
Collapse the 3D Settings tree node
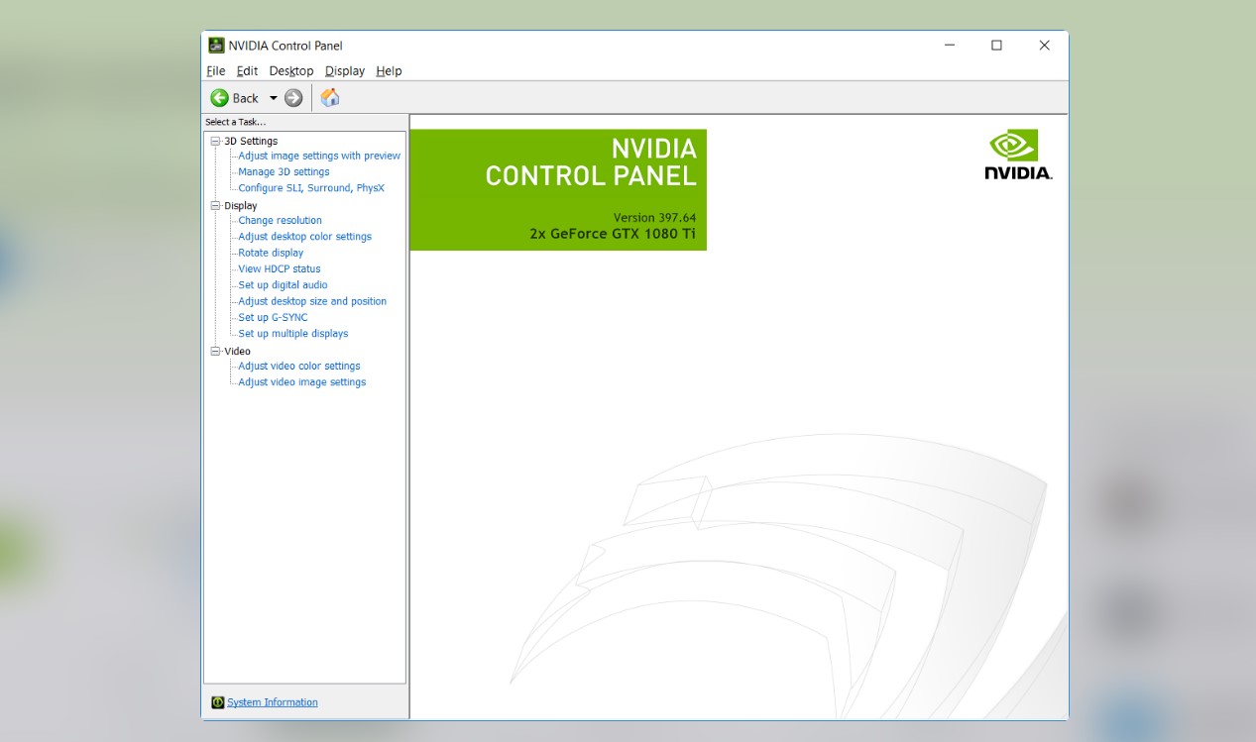(215, 142)
